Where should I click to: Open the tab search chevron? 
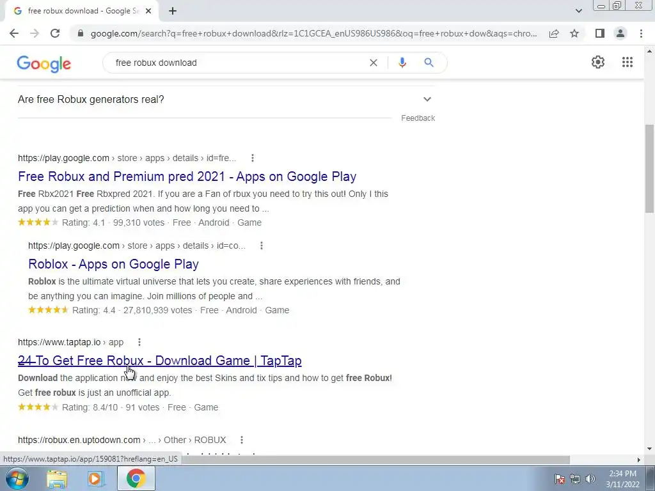tap(578, 11)
